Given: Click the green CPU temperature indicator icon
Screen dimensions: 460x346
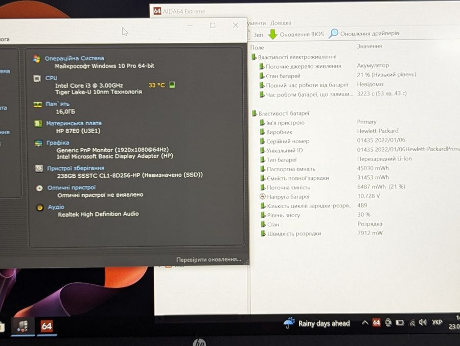Looking at the screenshot, I should pos(172,85).
